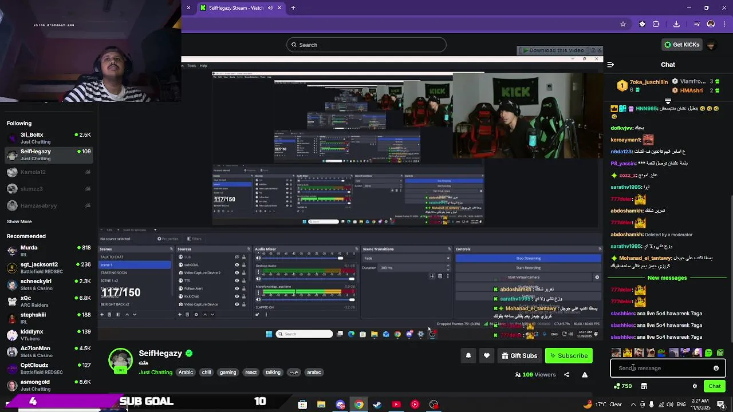
Task: Open the emoji picker in message box
Action: [716, 369]
